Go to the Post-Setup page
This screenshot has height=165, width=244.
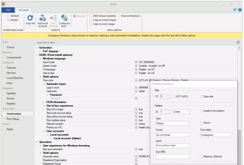13,119
